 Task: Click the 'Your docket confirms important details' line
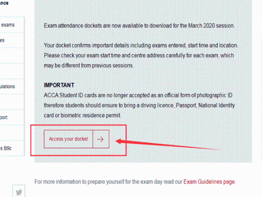141,45
